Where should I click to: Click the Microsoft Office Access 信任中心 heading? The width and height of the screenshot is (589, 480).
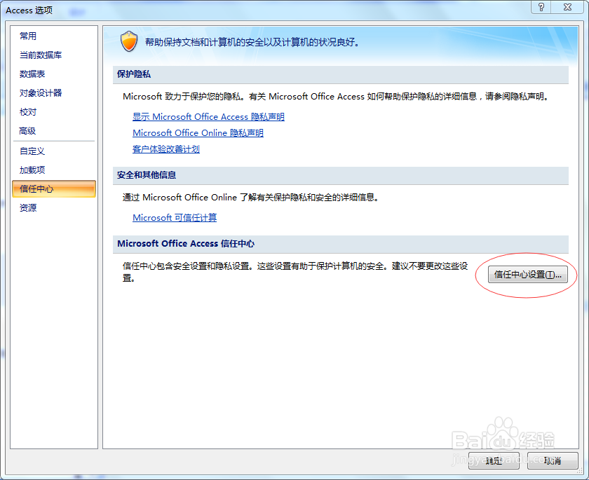coord(186,244)
